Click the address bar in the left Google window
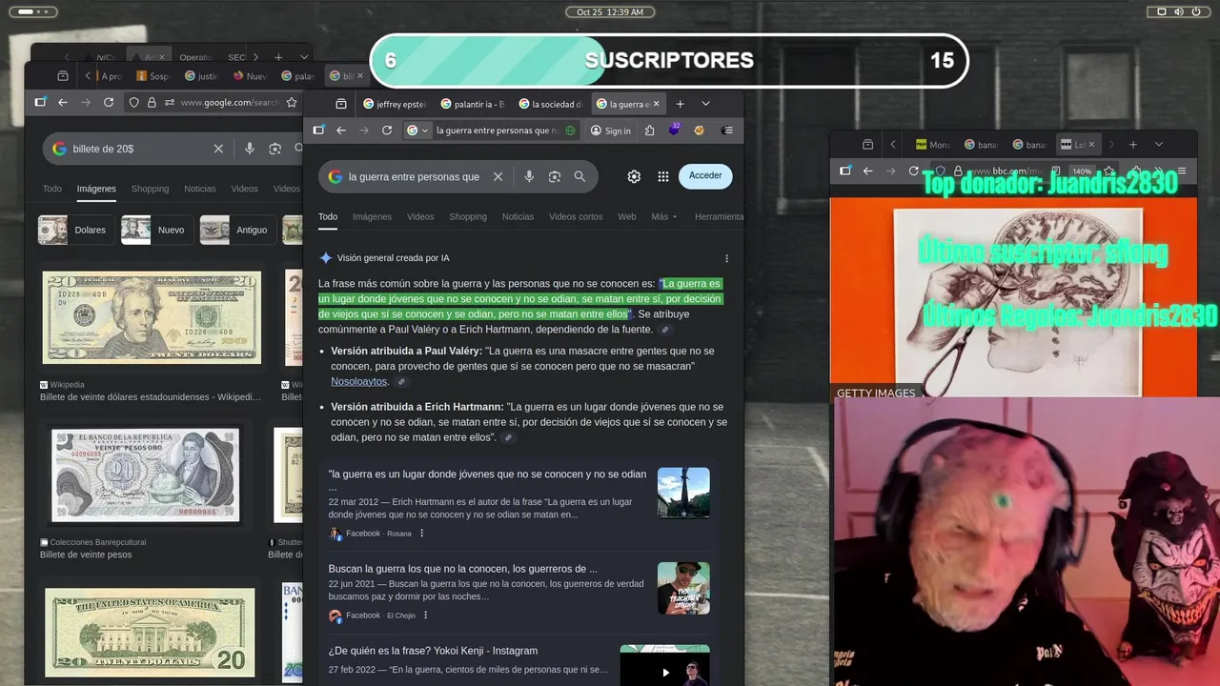Viewport: 1220px width, 686px height. coord(229,102)
